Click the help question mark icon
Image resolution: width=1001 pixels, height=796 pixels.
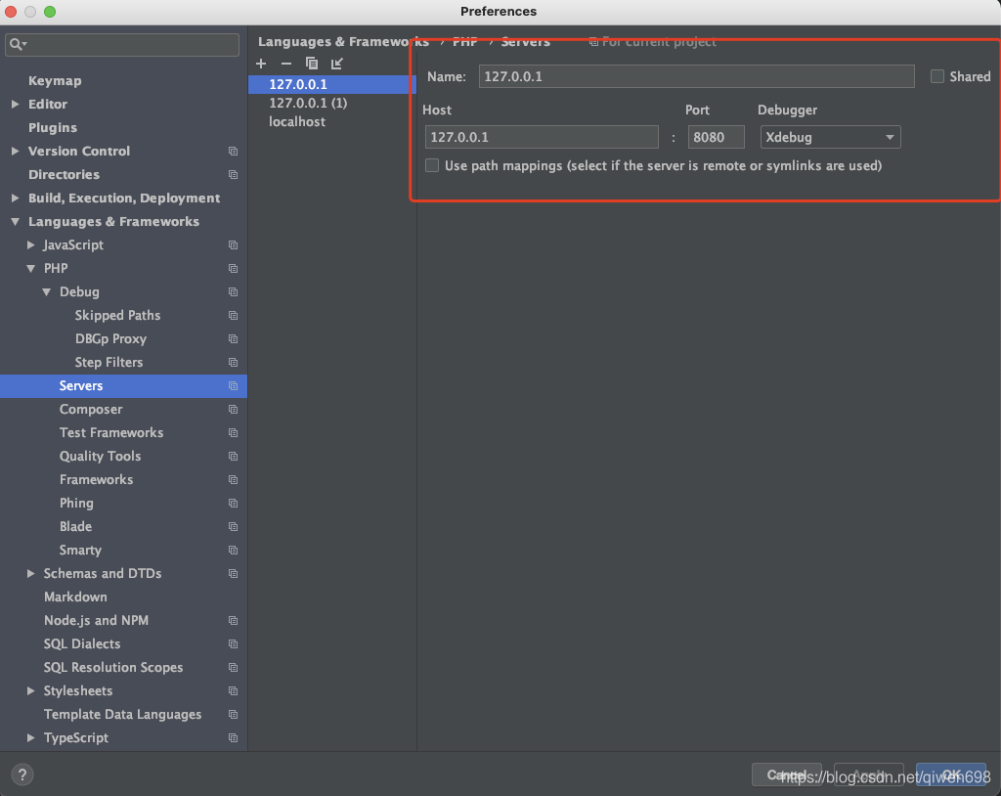[x=22, y=774]
